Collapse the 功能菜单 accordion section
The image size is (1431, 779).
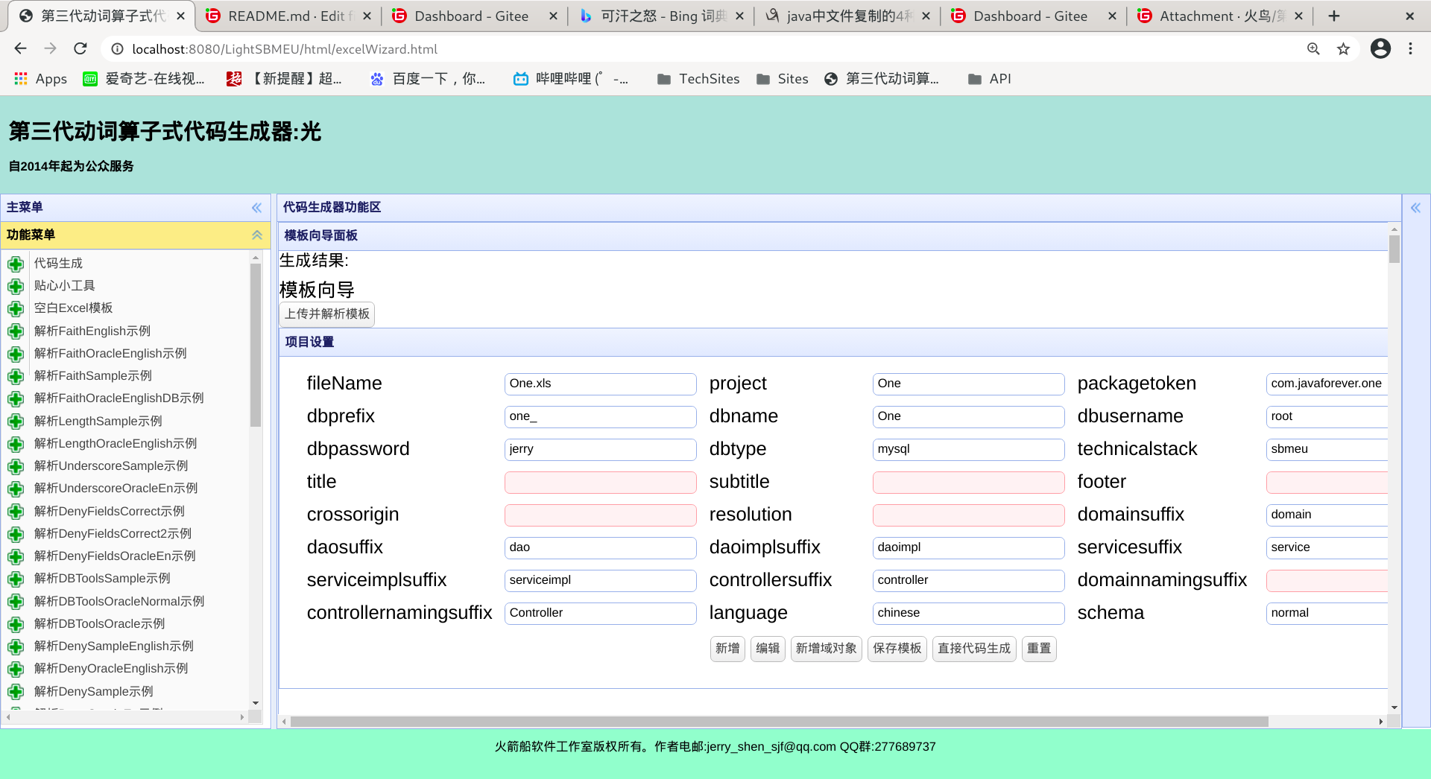(256, 235)
